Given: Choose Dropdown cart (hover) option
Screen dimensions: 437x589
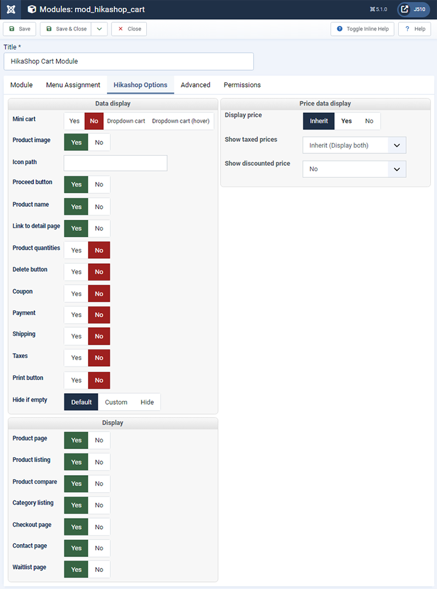Looking at the screenshot, I should pos(181,121).
